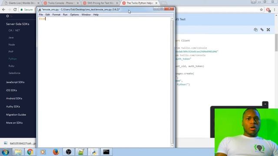Click the link icon above code sample
278x156 pixels.
pyautogui.click(x=262, y=30)
